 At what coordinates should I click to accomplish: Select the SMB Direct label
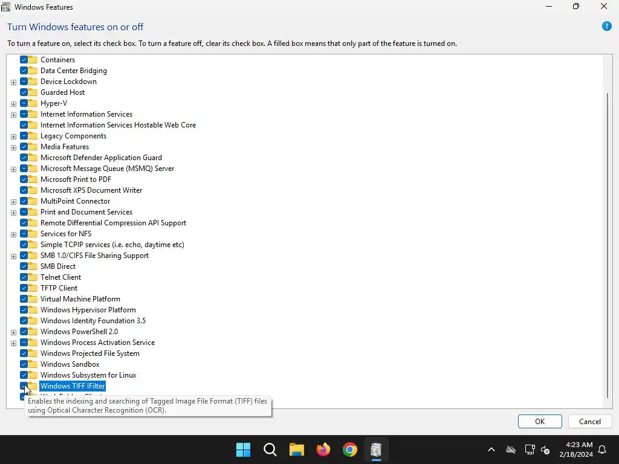click(x=58, y=266)
